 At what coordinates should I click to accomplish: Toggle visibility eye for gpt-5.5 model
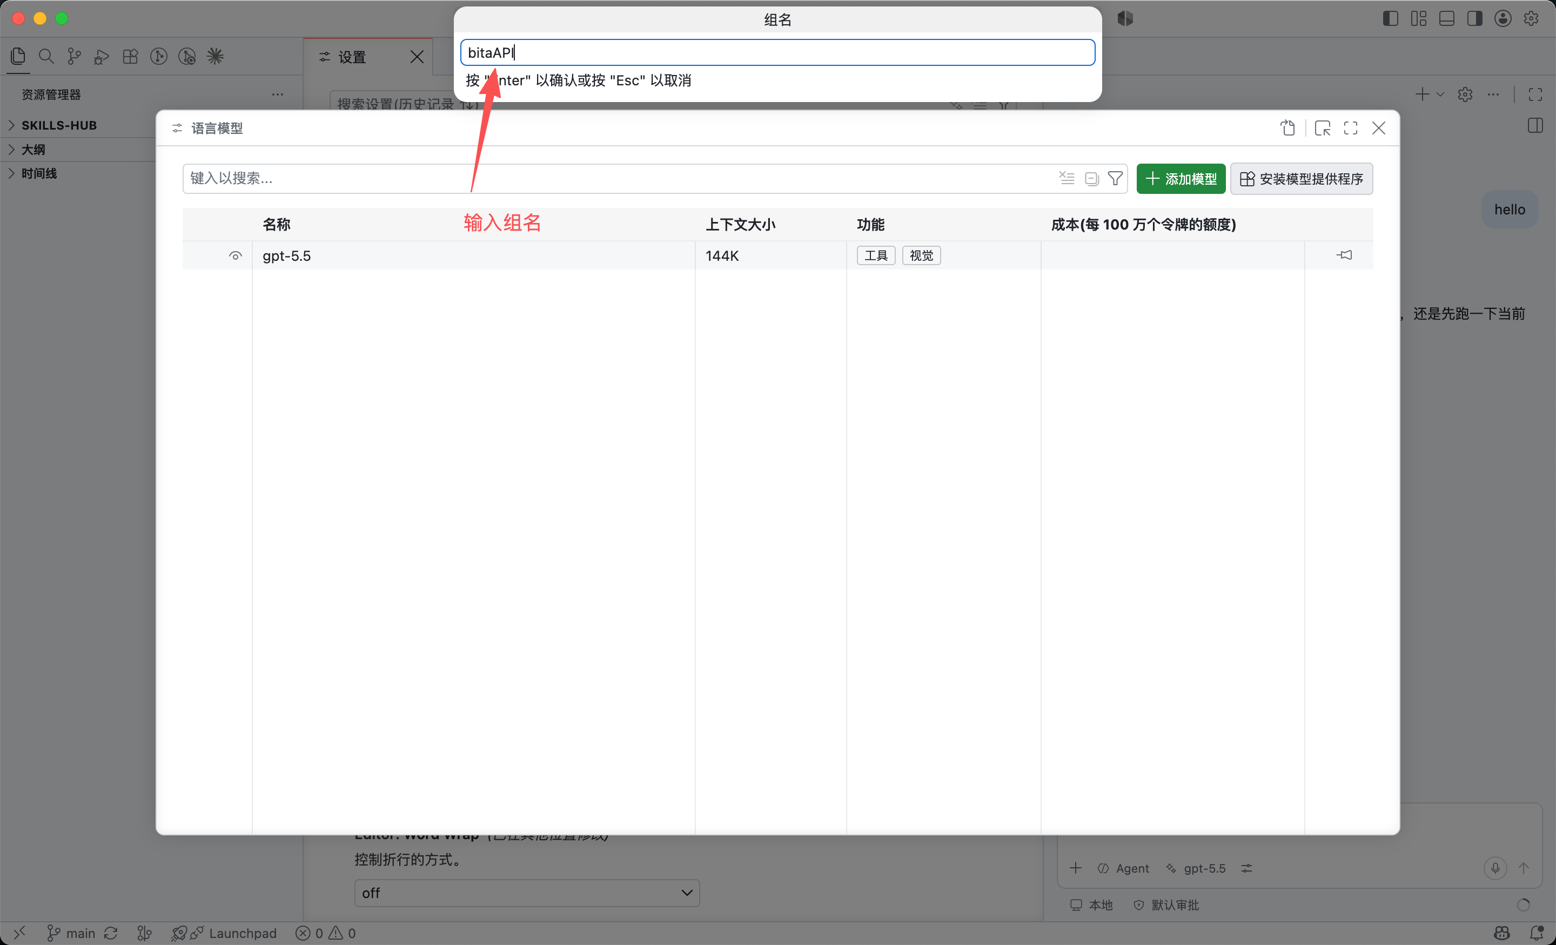click(235, 255)
